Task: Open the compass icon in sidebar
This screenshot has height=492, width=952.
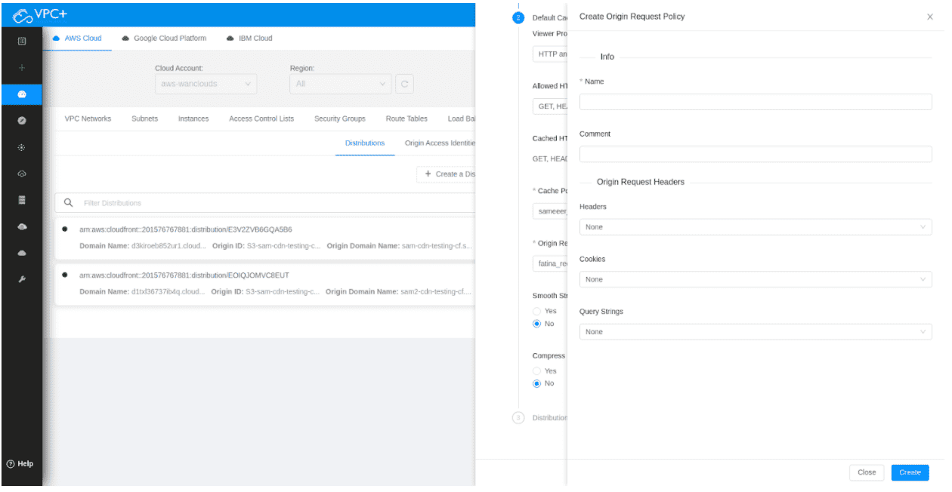Action: 22,121
